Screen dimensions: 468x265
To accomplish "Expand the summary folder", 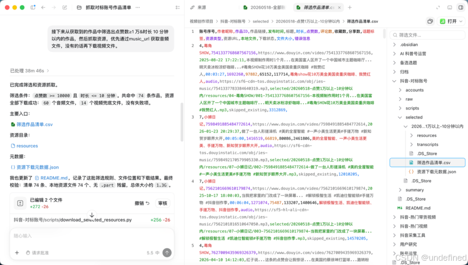I will tap(400, 190).
